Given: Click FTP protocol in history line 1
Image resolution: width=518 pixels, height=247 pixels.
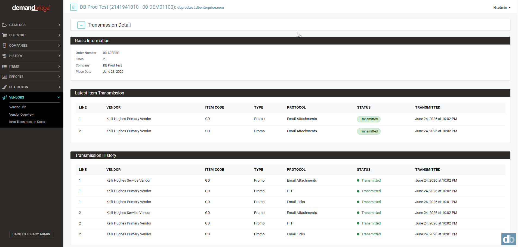Looking at the screenshot, I should (290, 191).
